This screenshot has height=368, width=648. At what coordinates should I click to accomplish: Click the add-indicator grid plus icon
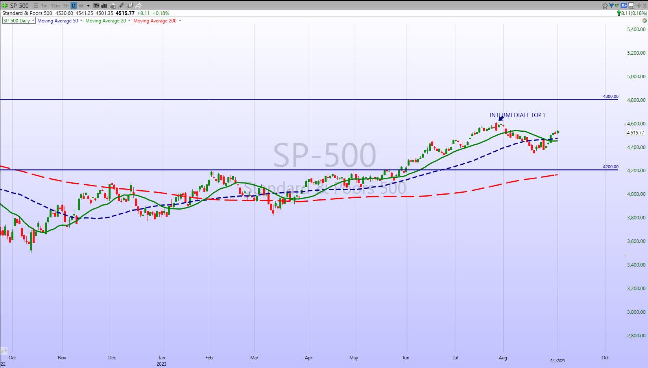coord(113,6)
